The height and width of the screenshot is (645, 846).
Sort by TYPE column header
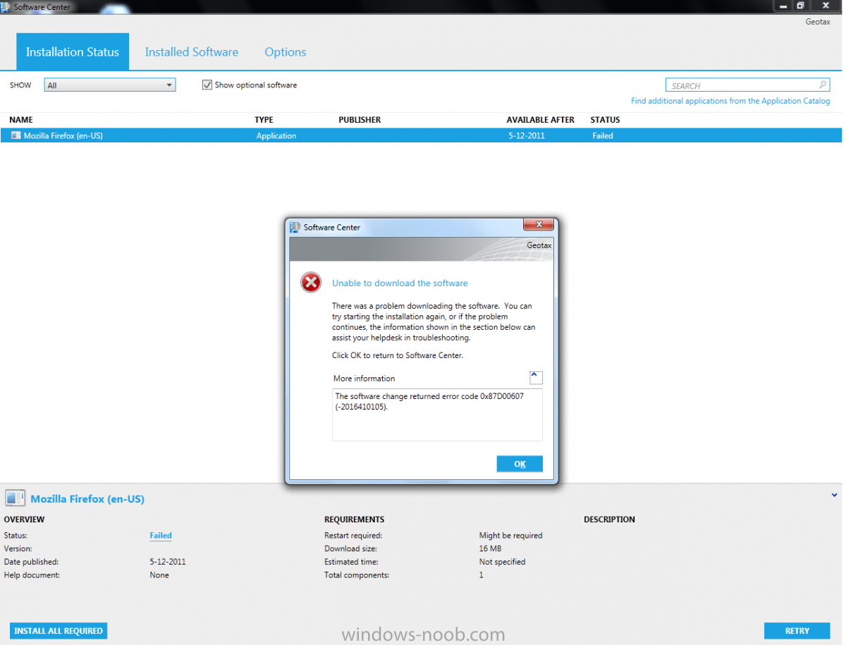click(264, 120)
